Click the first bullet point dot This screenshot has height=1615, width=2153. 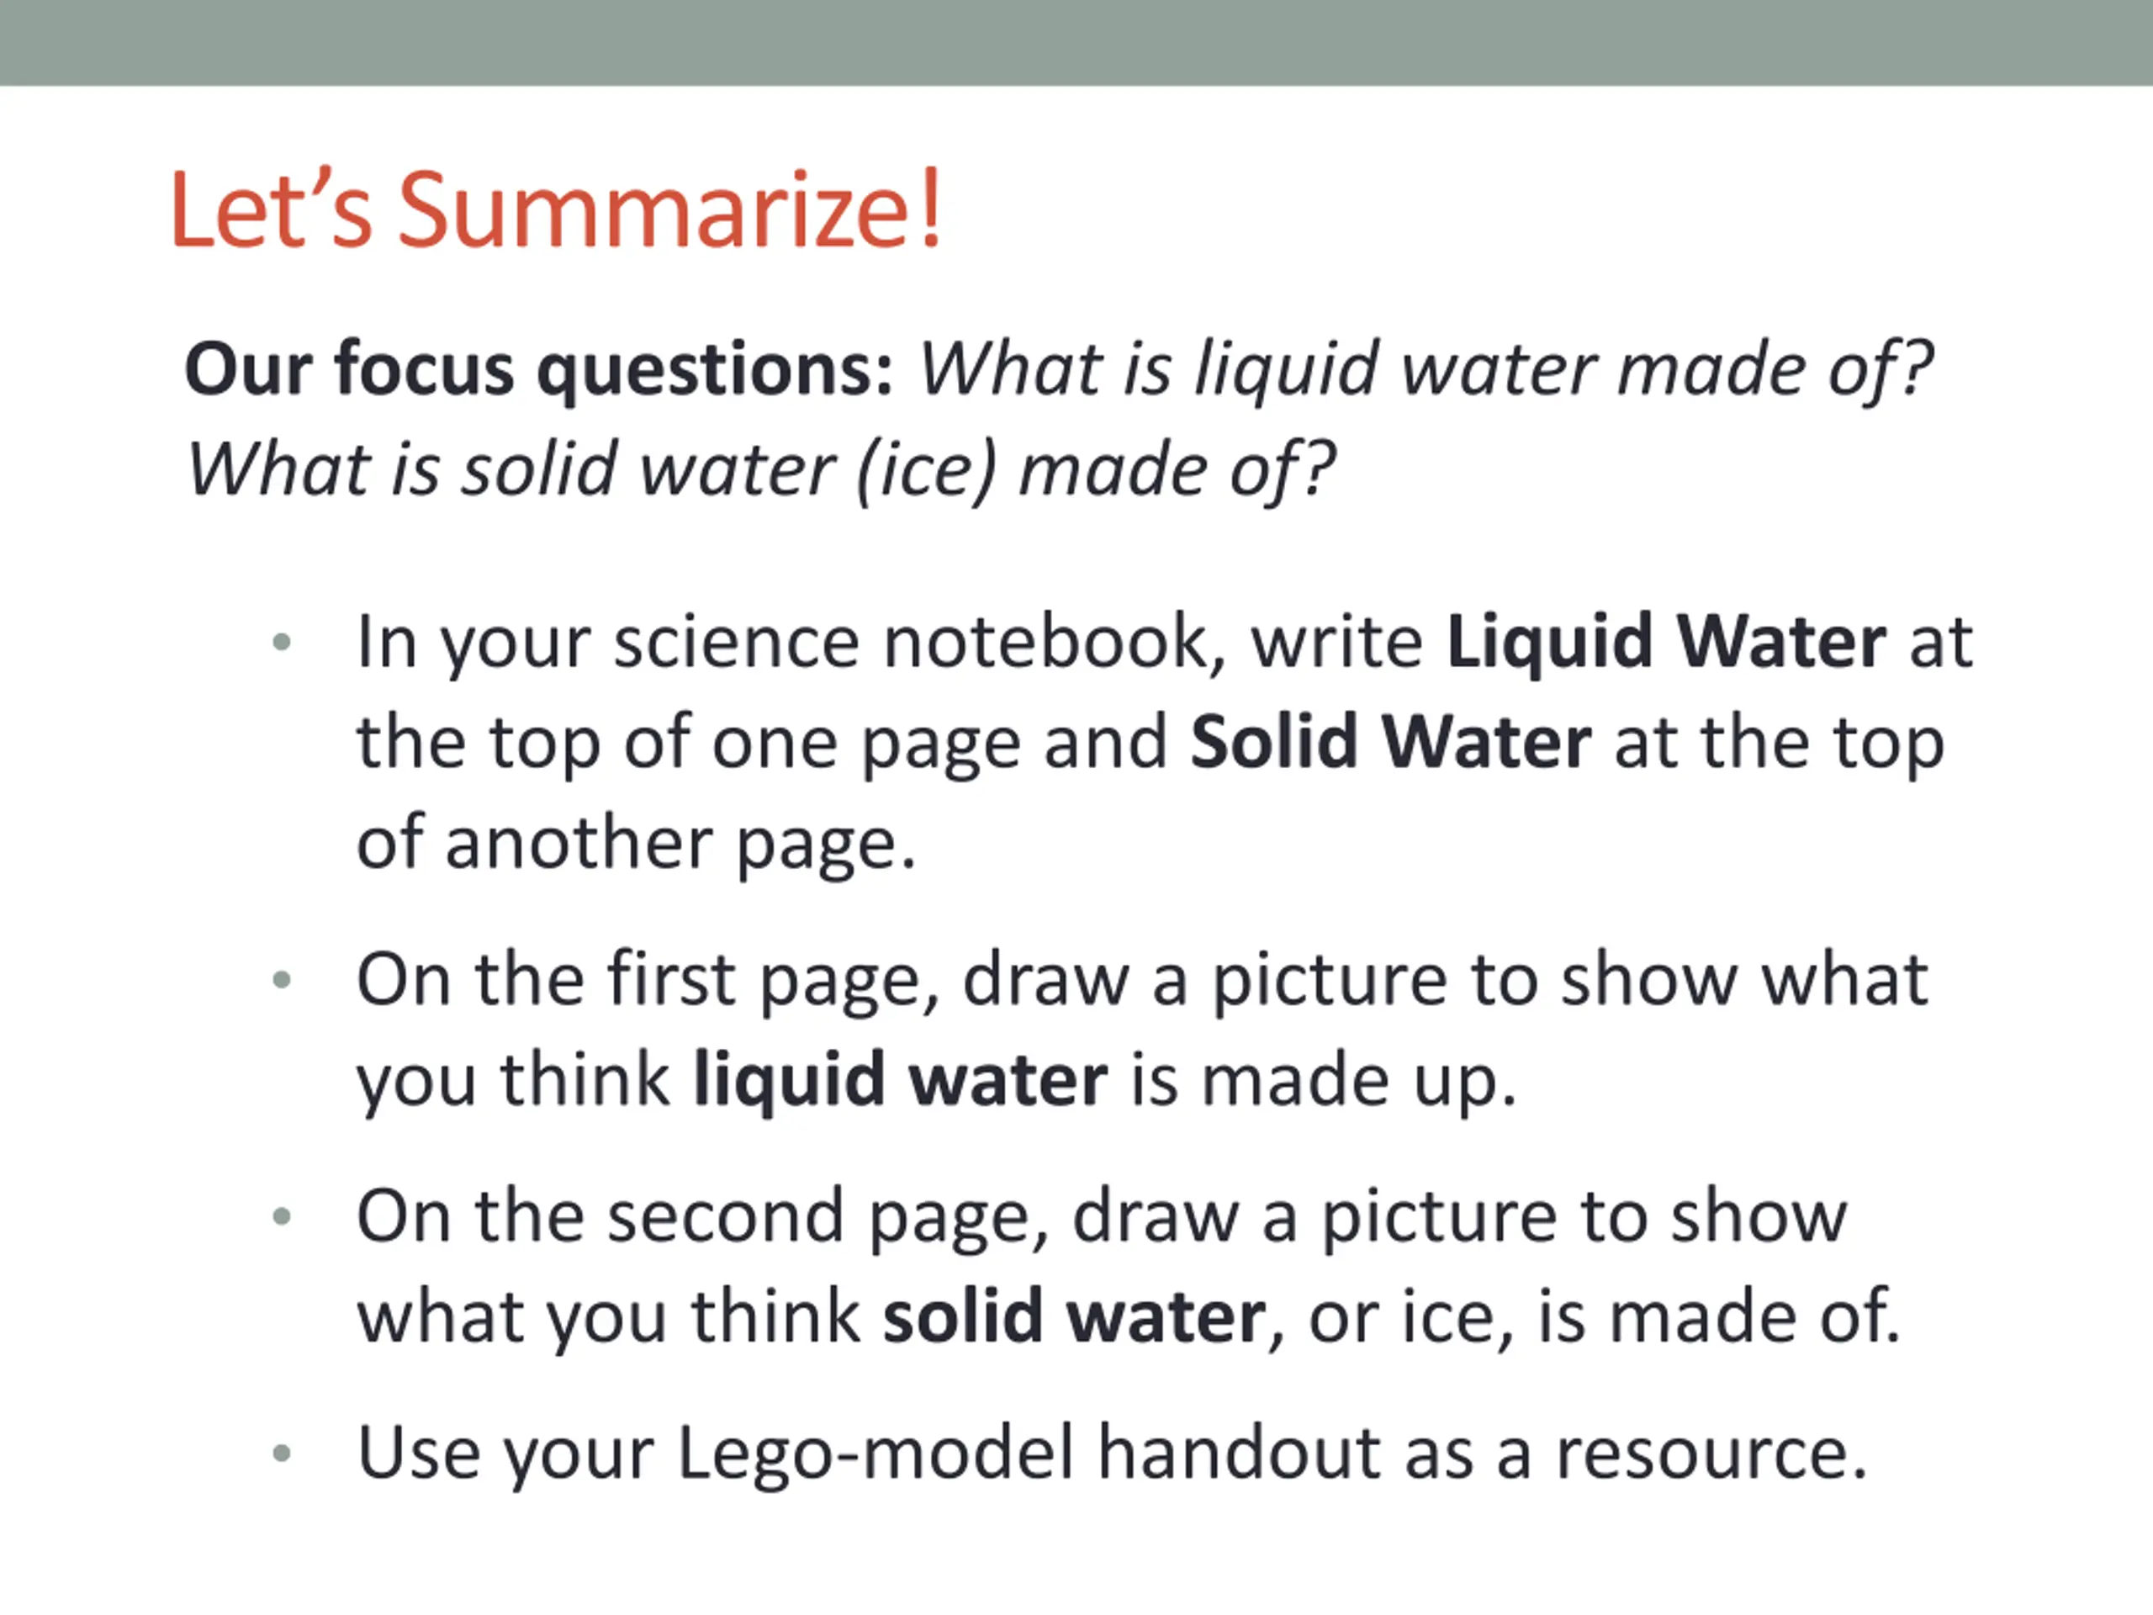tap(283, 643)
